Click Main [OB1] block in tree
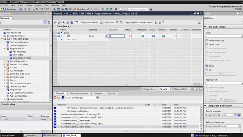Image resolution: width=243 pixels, height=137 pixels. (x=18, y=55)
